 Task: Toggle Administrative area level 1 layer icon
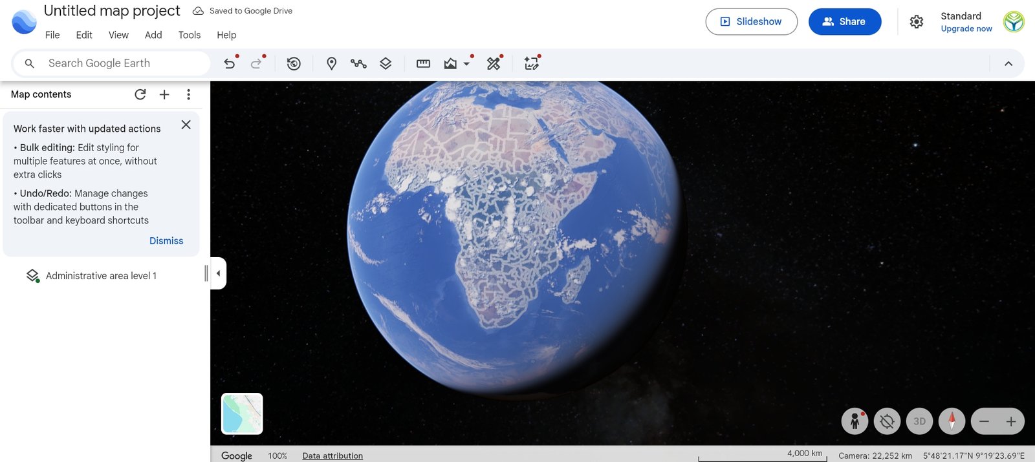(33, 276)
